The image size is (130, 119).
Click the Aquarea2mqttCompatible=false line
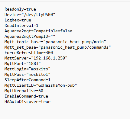pyautogui.click(x=38, y=31)
